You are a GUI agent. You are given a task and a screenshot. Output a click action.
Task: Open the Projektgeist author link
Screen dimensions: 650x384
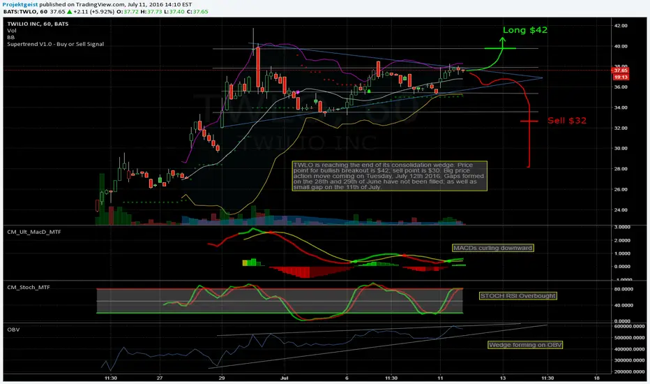[20, 5]
